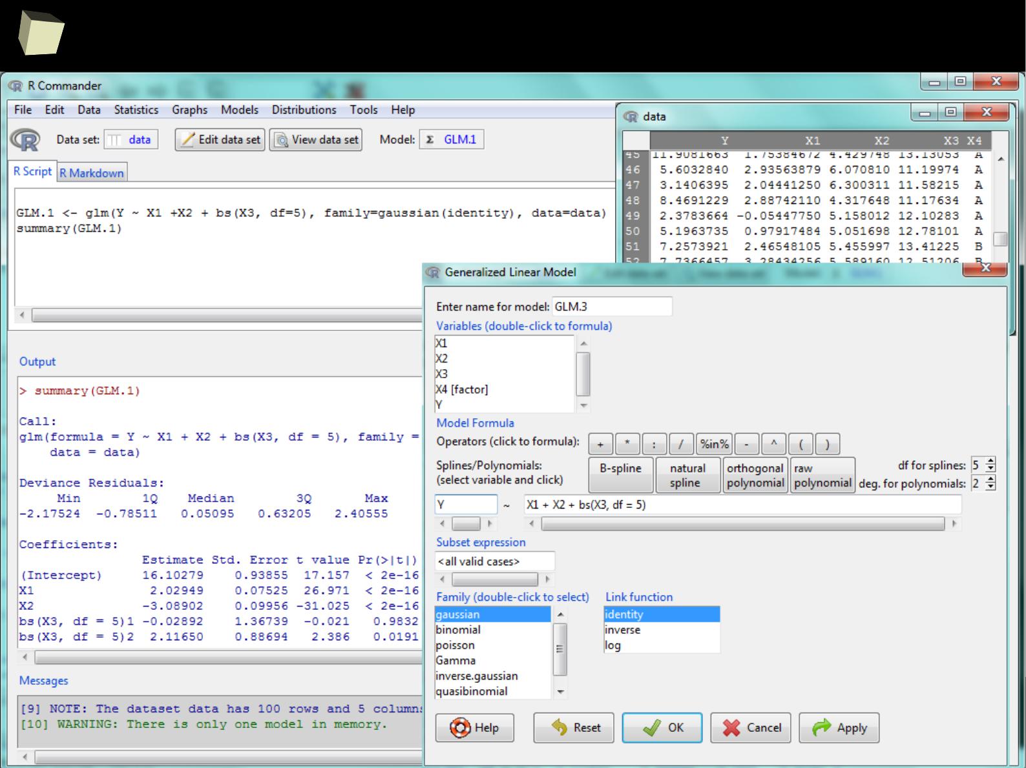Click the OK green checkmark icon
This screenshot has width=1026, height=768.
coord(652,728)
